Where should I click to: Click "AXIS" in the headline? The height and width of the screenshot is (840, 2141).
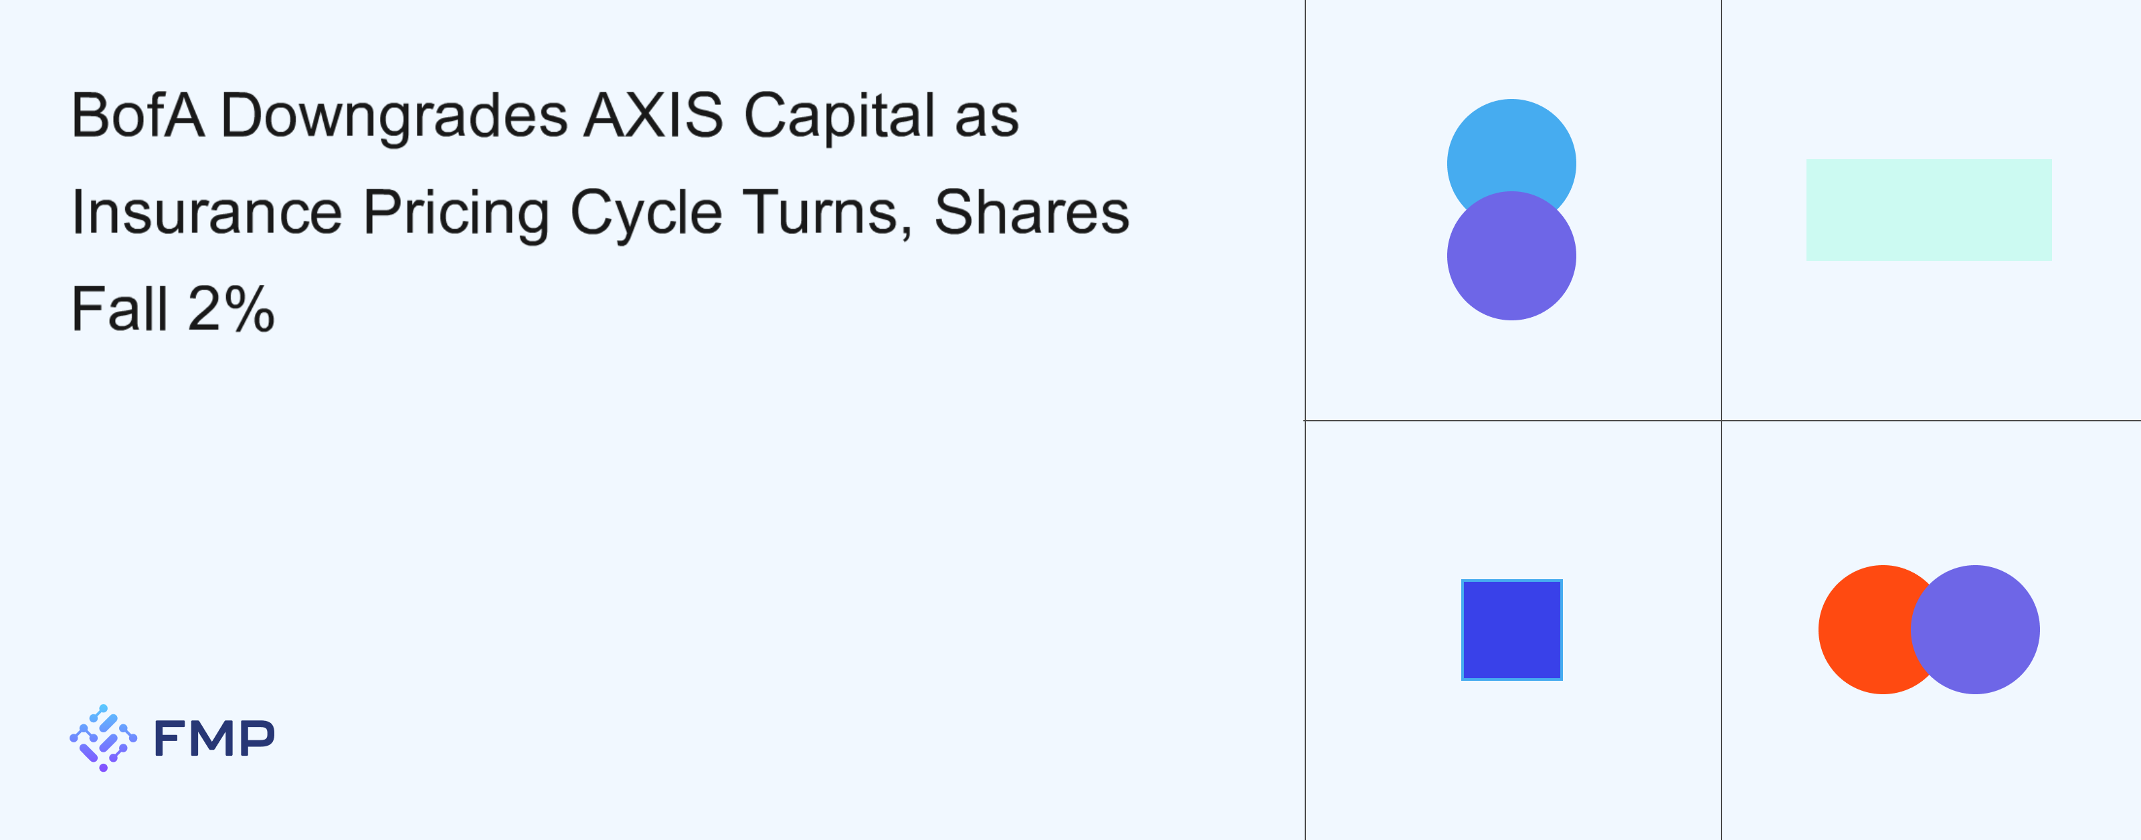click(653, 116)
